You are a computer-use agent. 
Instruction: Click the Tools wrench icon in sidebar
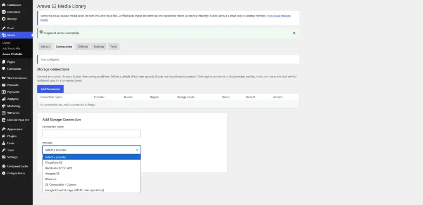point(3,150)
